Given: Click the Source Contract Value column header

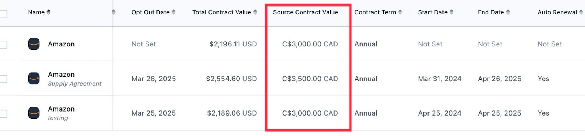Looking at the screenshot, I should tap(306, 12).
